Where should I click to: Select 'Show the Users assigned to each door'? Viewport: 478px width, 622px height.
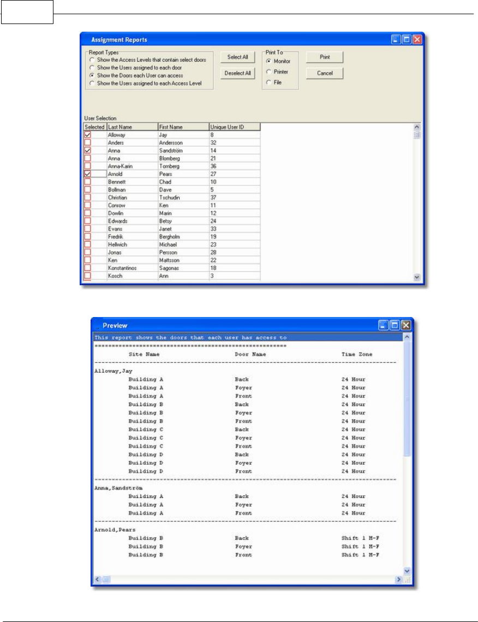[92, 68]
